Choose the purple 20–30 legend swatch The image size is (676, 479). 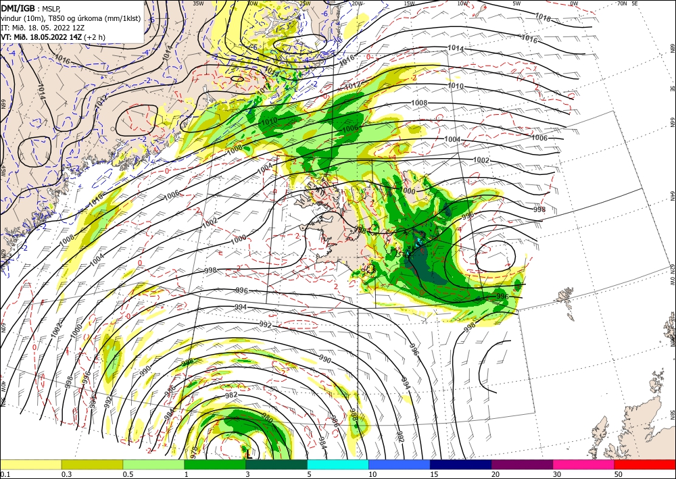pos(522,464)
